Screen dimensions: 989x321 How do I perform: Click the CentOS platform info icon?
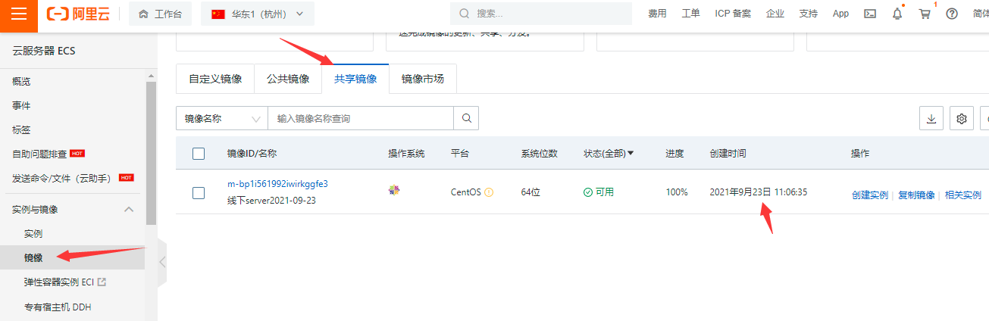click(x=489, y=192)
